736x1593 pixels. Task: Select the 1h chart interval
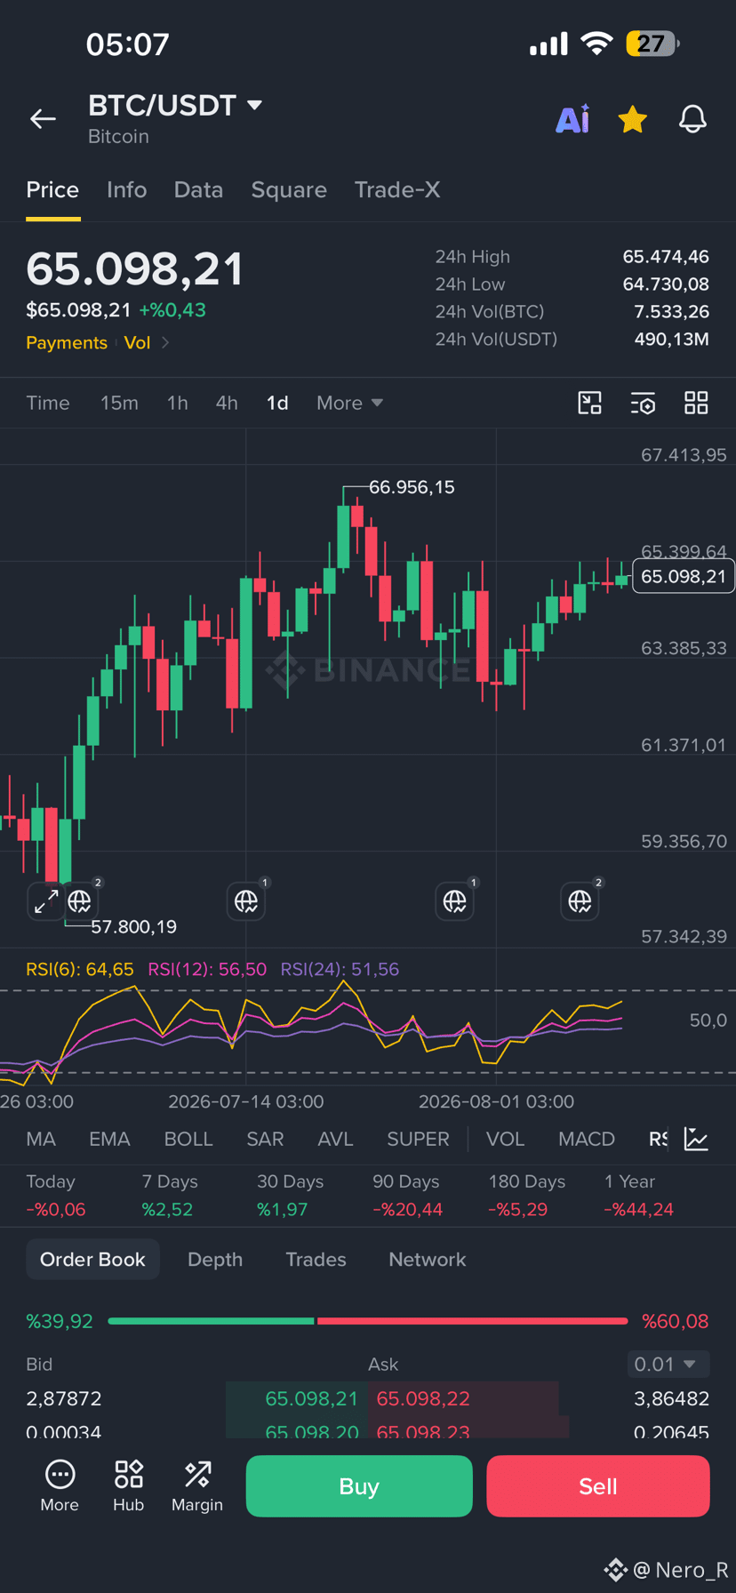click(x=178, y=403)
